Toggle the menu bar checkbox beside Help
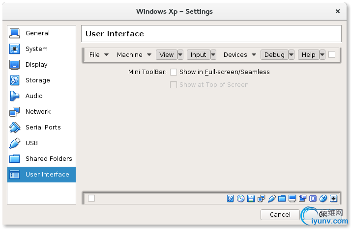 click(x=332, y=54)
